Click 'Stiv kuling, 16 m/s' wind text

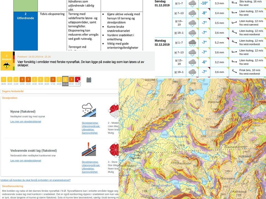point(250,1)
